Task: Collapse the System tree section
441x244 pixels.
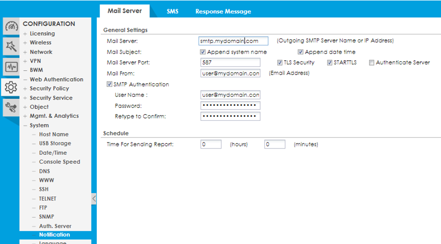Action: (x=25, y=125)
